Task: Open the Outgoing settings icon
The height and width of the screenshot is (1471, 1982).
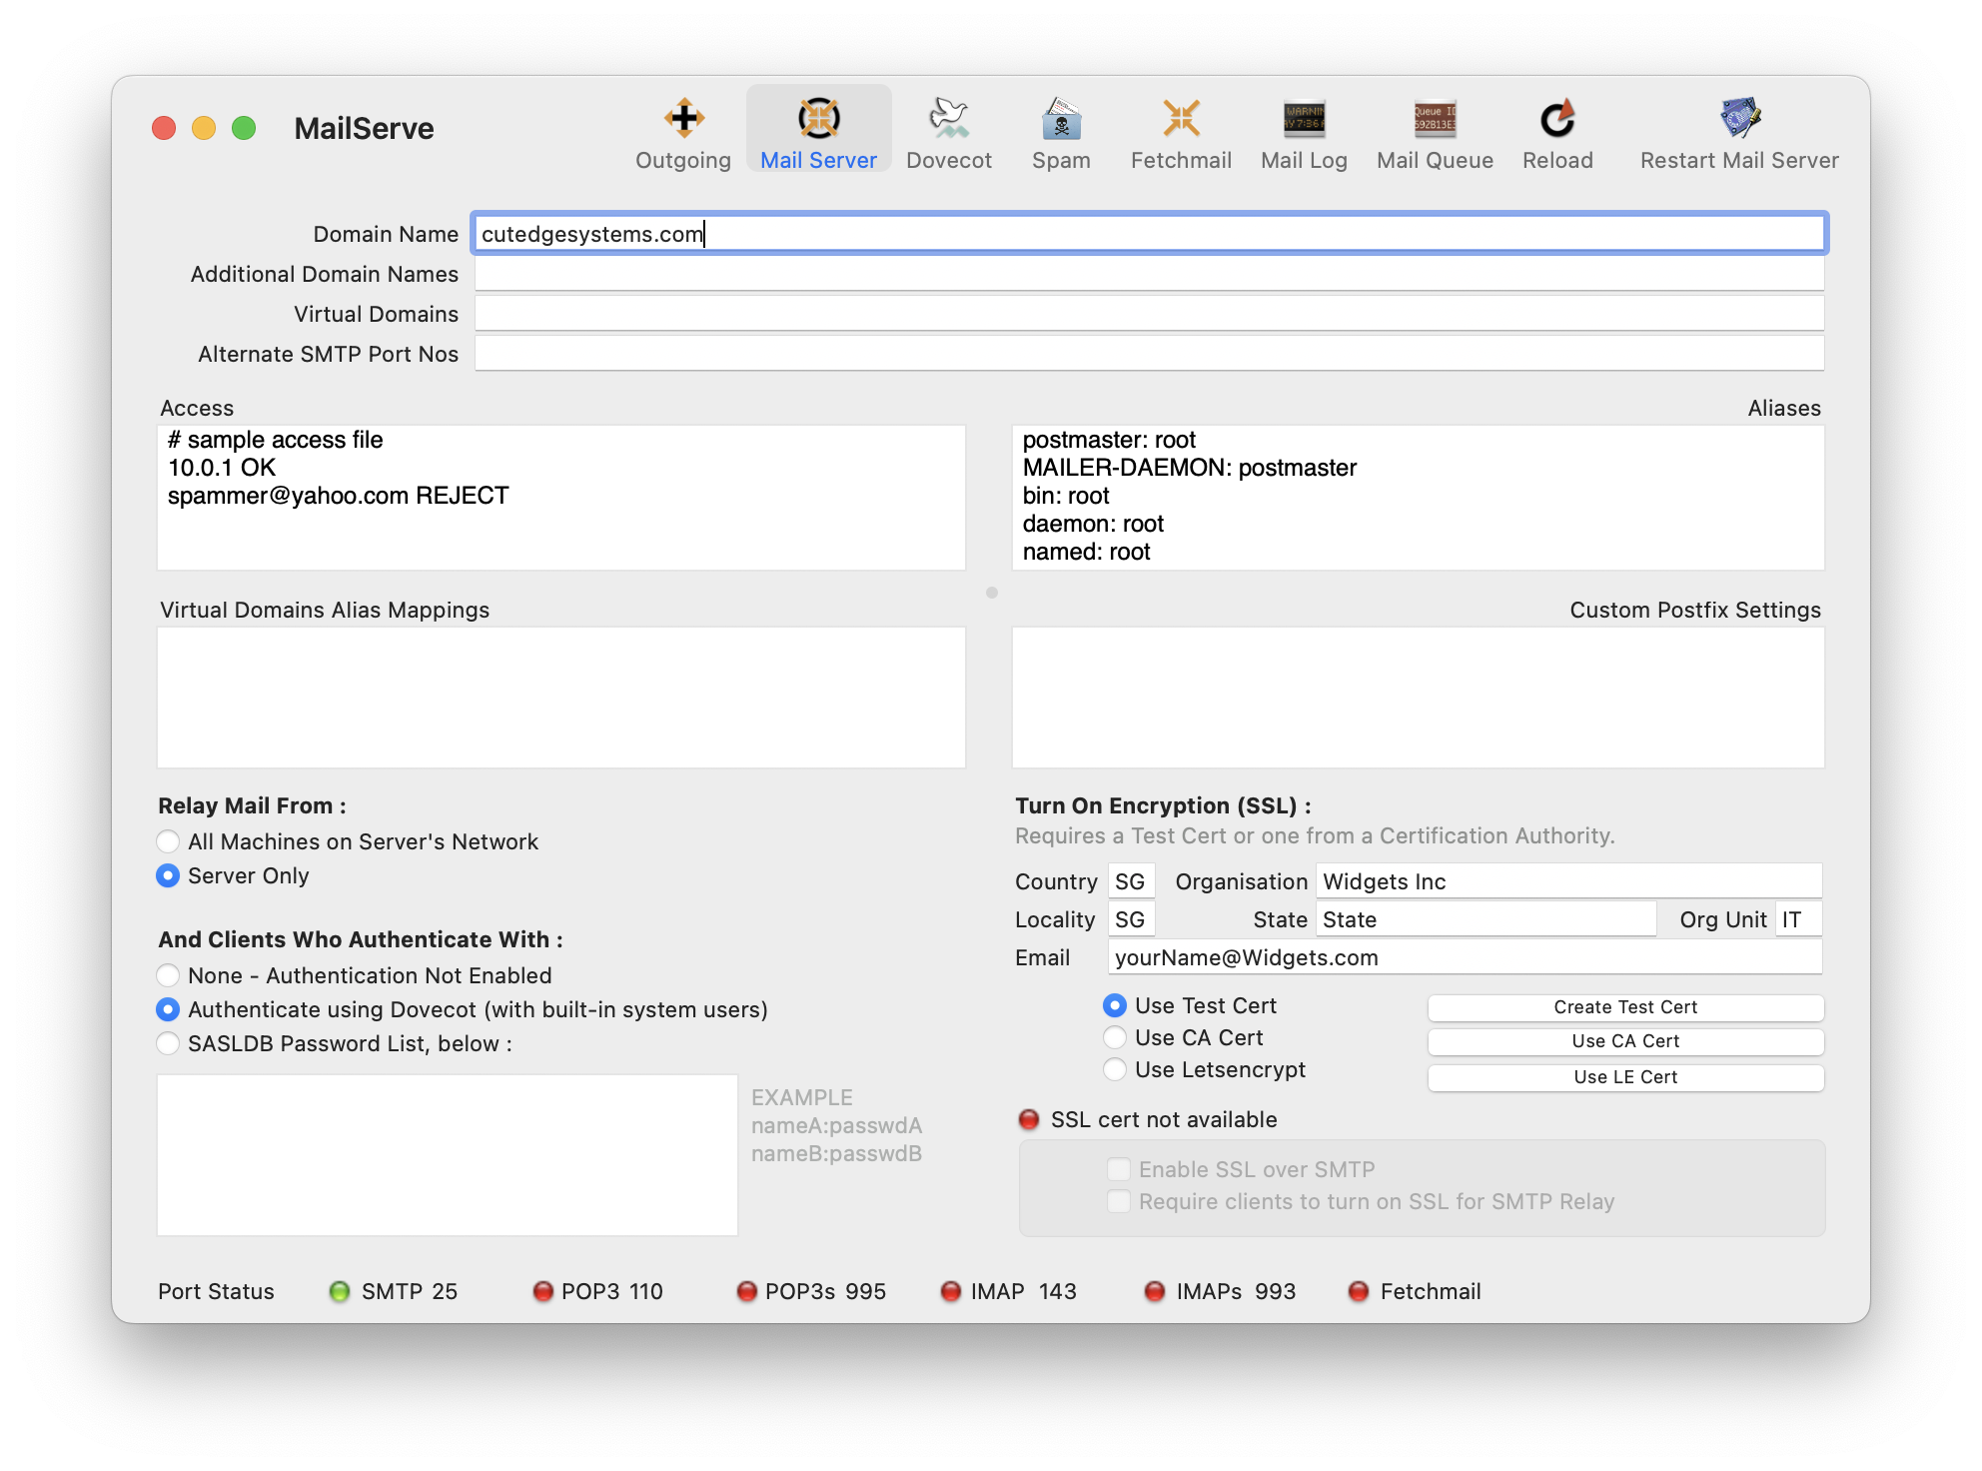Action: point(683,120)
